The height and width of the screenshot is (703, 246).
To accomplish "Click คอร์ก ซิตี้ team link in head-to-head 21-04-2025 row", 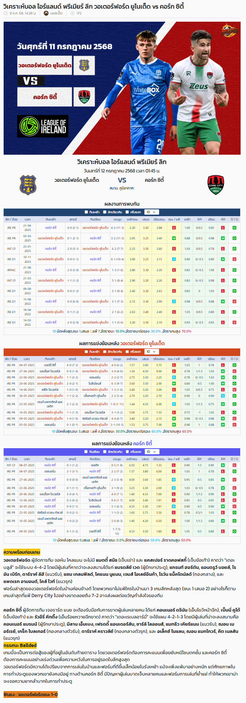I will coord(51,228).
